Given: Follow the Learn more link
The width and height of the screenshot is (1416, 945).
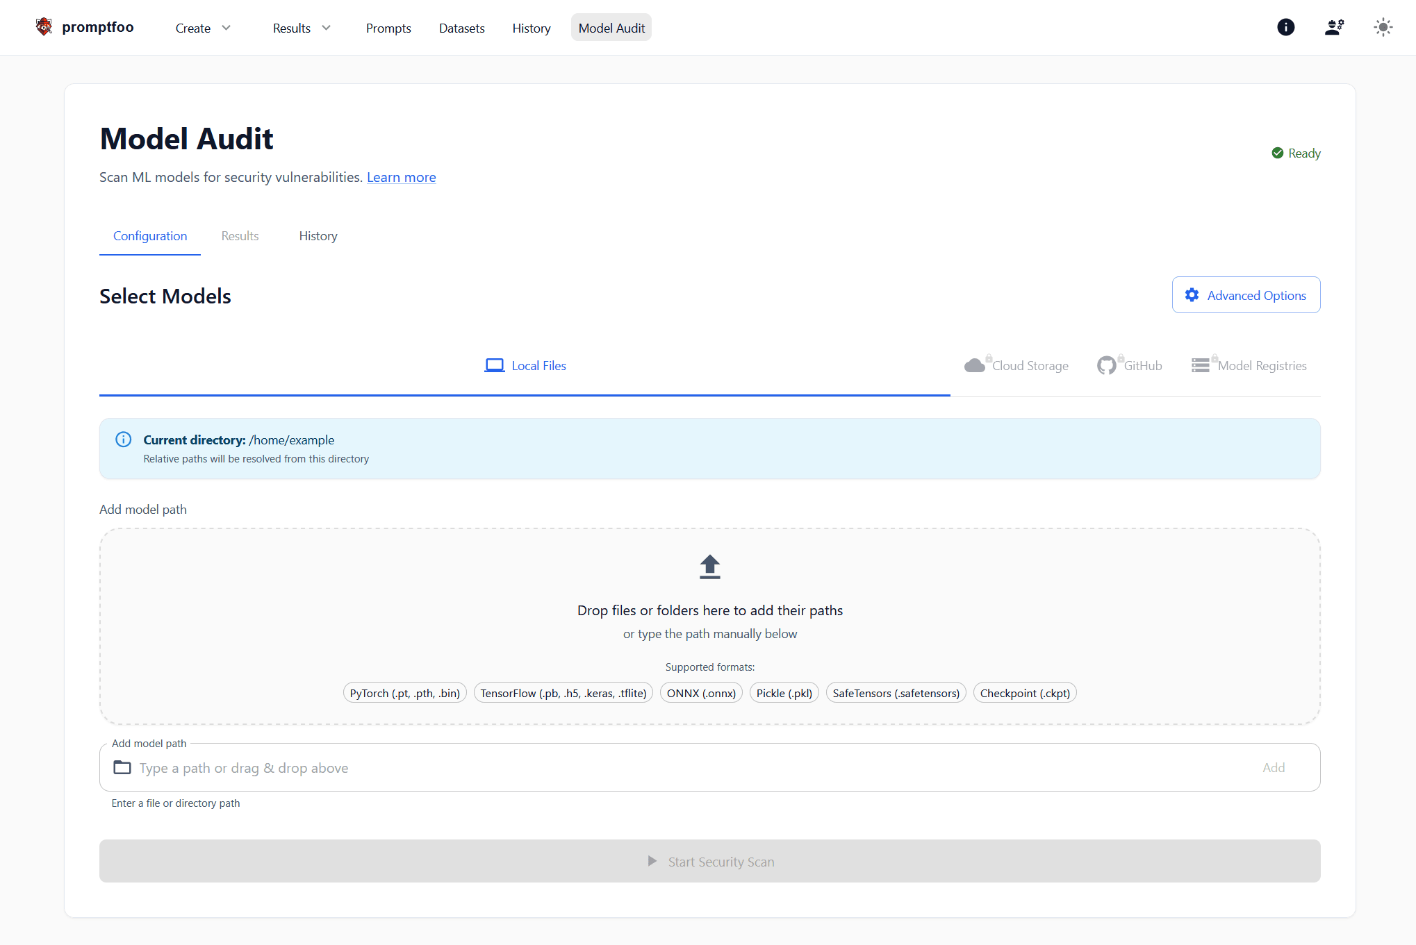Looking at the screenshot, I should tap(401, 177).
